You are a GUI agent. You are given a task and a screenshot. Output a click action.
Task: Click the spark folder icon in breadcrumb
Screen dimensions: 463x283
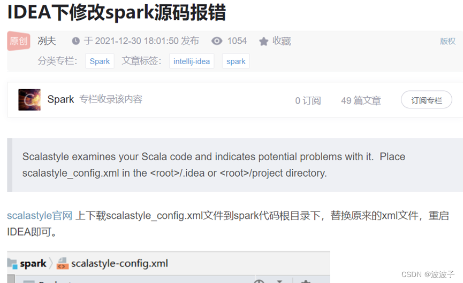[x=12, y=263]
